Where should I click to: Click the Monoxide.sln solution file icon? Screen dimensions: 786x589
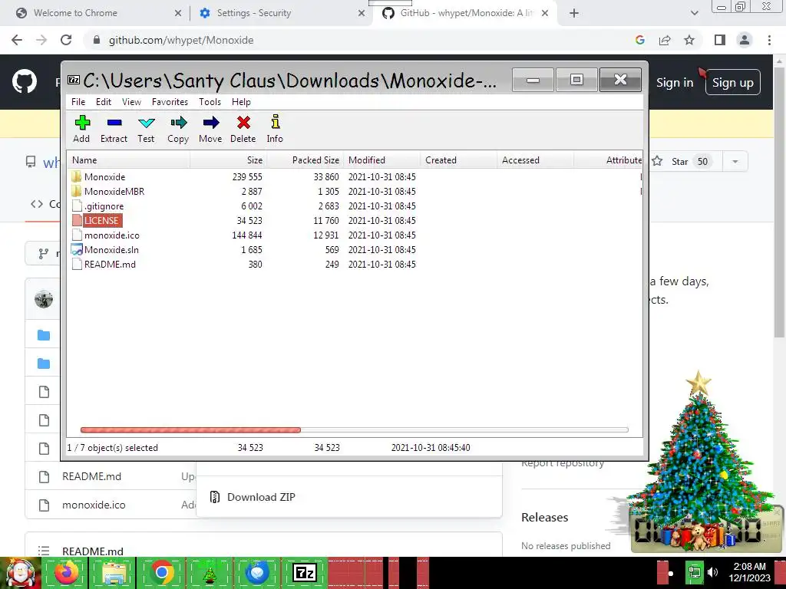77,249
